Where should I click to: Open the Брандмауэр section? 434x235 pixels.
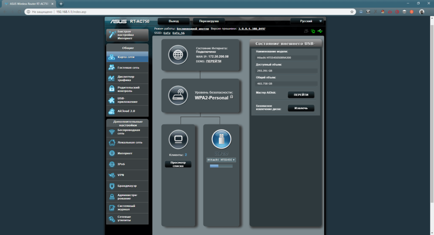pos(127,186)
